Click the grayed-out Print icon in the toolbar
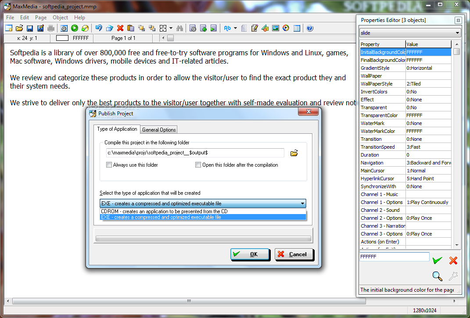Image resolution: width=470 pixels, height=318 pixels. click(x=51, y=28)
